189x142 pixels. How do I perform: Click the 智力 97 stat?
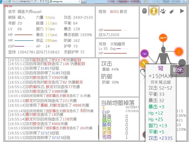tap(45, 29)
